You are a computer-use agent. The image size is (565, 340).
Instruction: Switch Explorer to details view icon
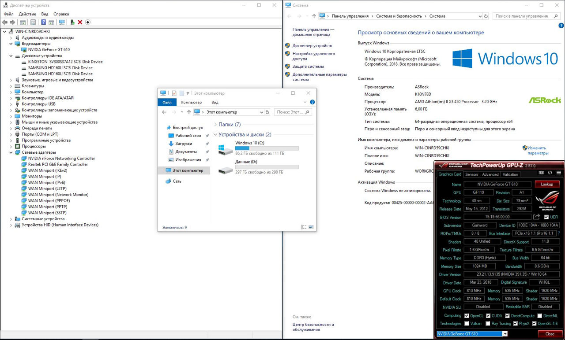pos(303,227)
